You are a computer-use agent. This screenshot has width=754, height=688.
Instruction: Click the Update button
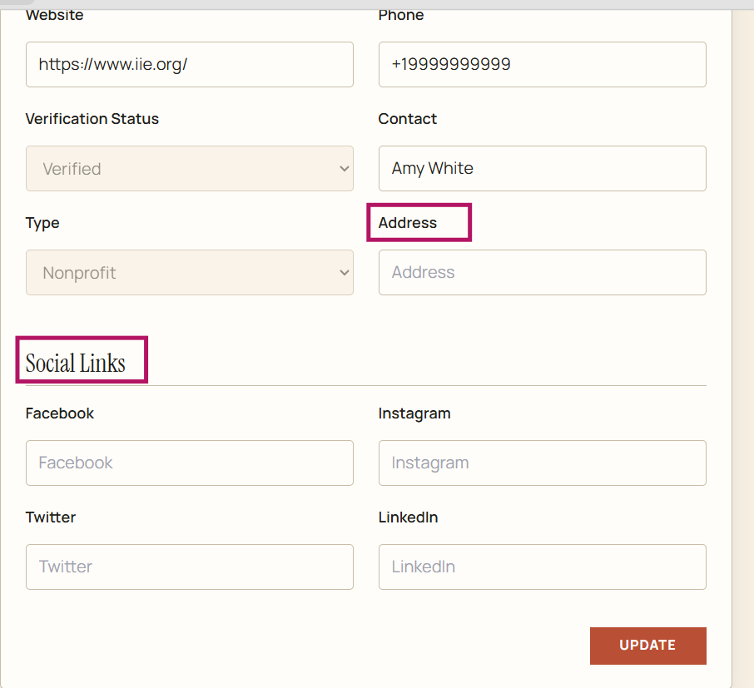[648, 646]
